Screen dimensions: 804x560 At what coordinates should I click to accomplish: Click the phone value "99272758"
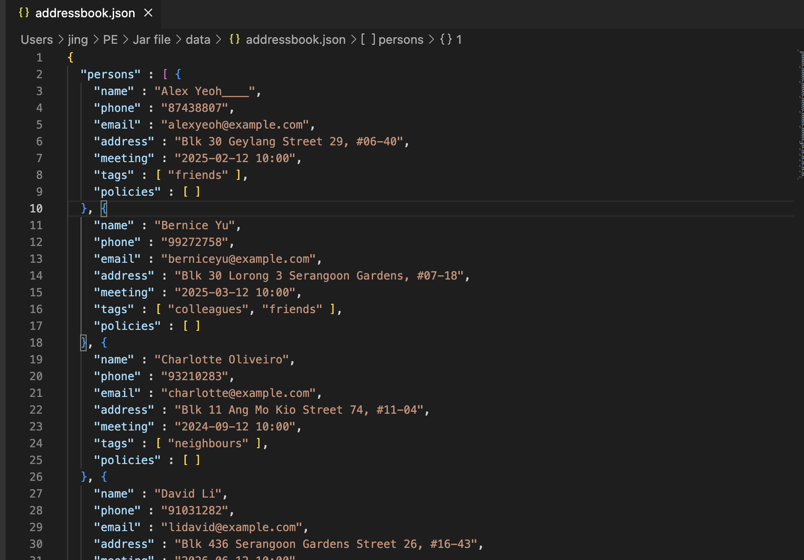(195, 242)
